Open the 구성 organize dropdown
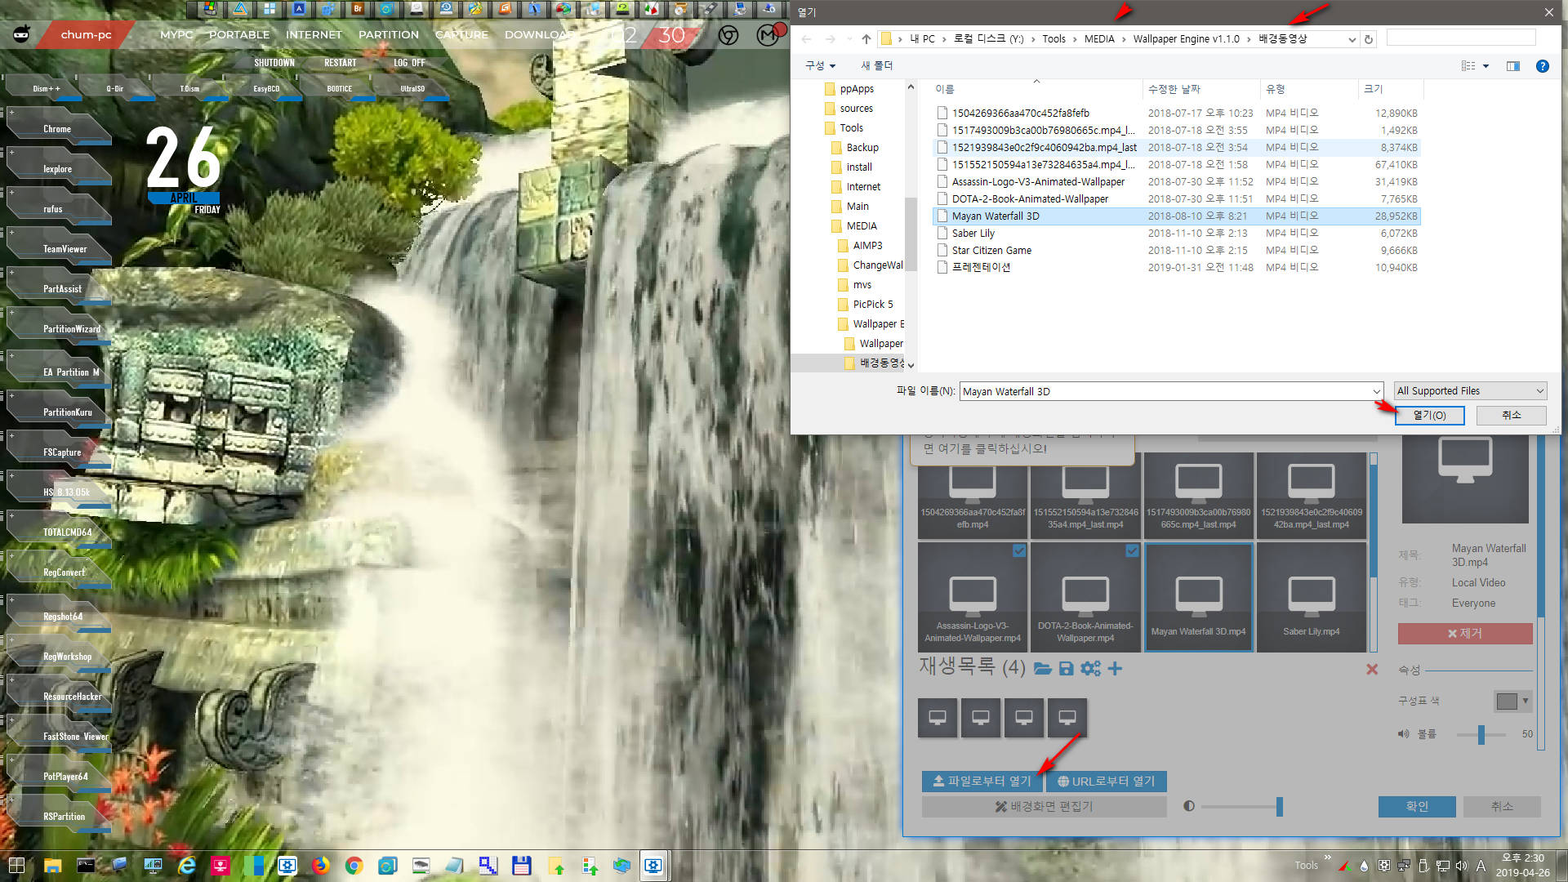This screenshot has width=1568, height=882. tap(821, 65)
